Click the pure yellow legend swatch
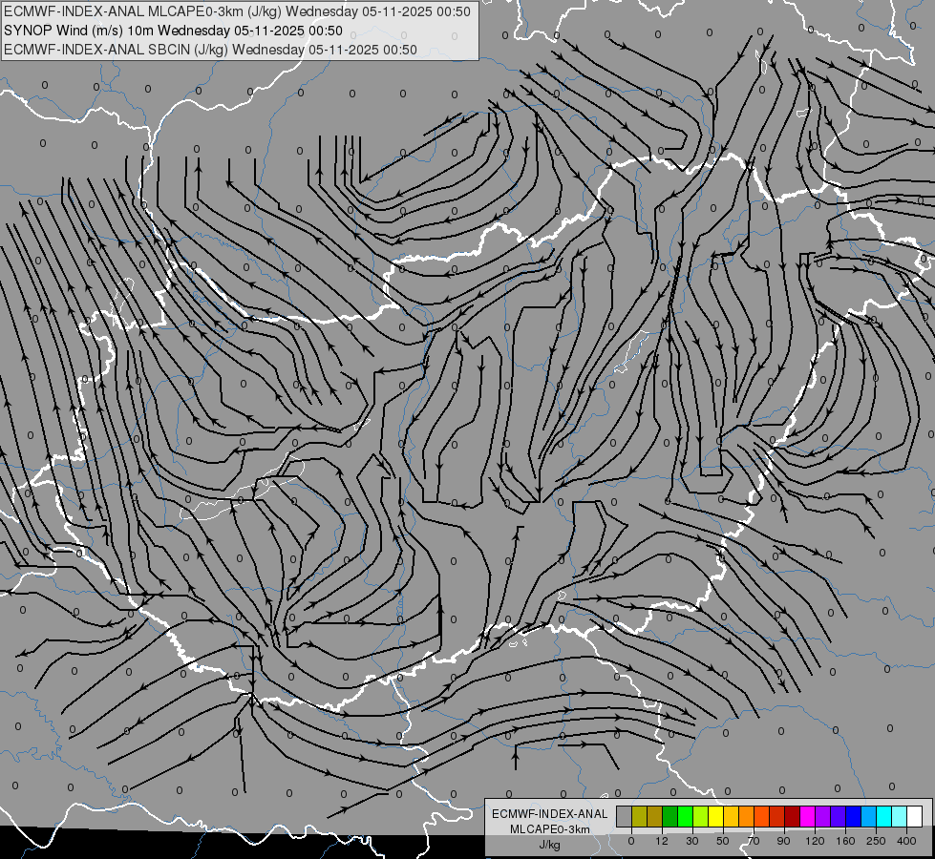Screen dimensions: 935x859 [715, 816]
